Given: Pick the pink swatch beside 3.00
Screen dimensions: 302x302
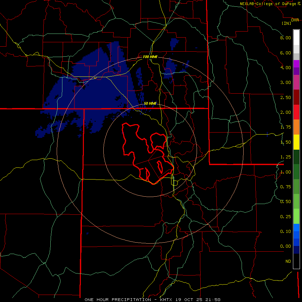Looking at the screenshot, I should pyautogui.click(x=296, y=82).
